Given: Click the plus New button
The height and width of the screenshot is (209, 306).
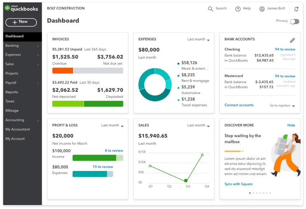Looking at the screenshot, I should tap(21, 22).
